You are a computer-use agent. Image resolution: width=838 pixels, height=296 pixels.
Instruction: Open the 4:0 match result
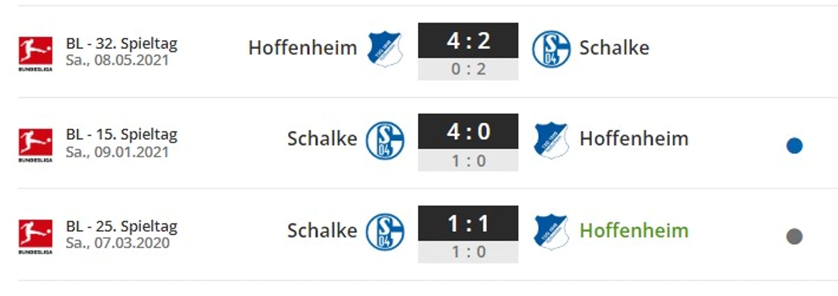(x=468, y=132)
